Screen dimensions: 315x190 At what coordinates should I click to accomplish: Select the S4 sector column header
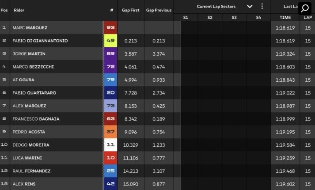pos(258,17)
